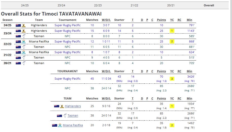Click the page heading Overall Stats for Timoci TAVATAVANAWAI
Image resolution: width=232 pixels, height=132 pixels.
(51, 14)
